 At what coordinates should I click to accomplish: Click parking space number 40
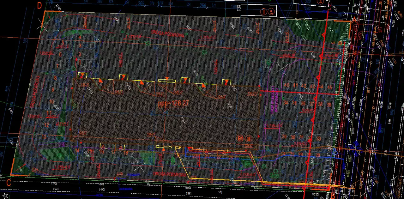(x=287, y=85)
